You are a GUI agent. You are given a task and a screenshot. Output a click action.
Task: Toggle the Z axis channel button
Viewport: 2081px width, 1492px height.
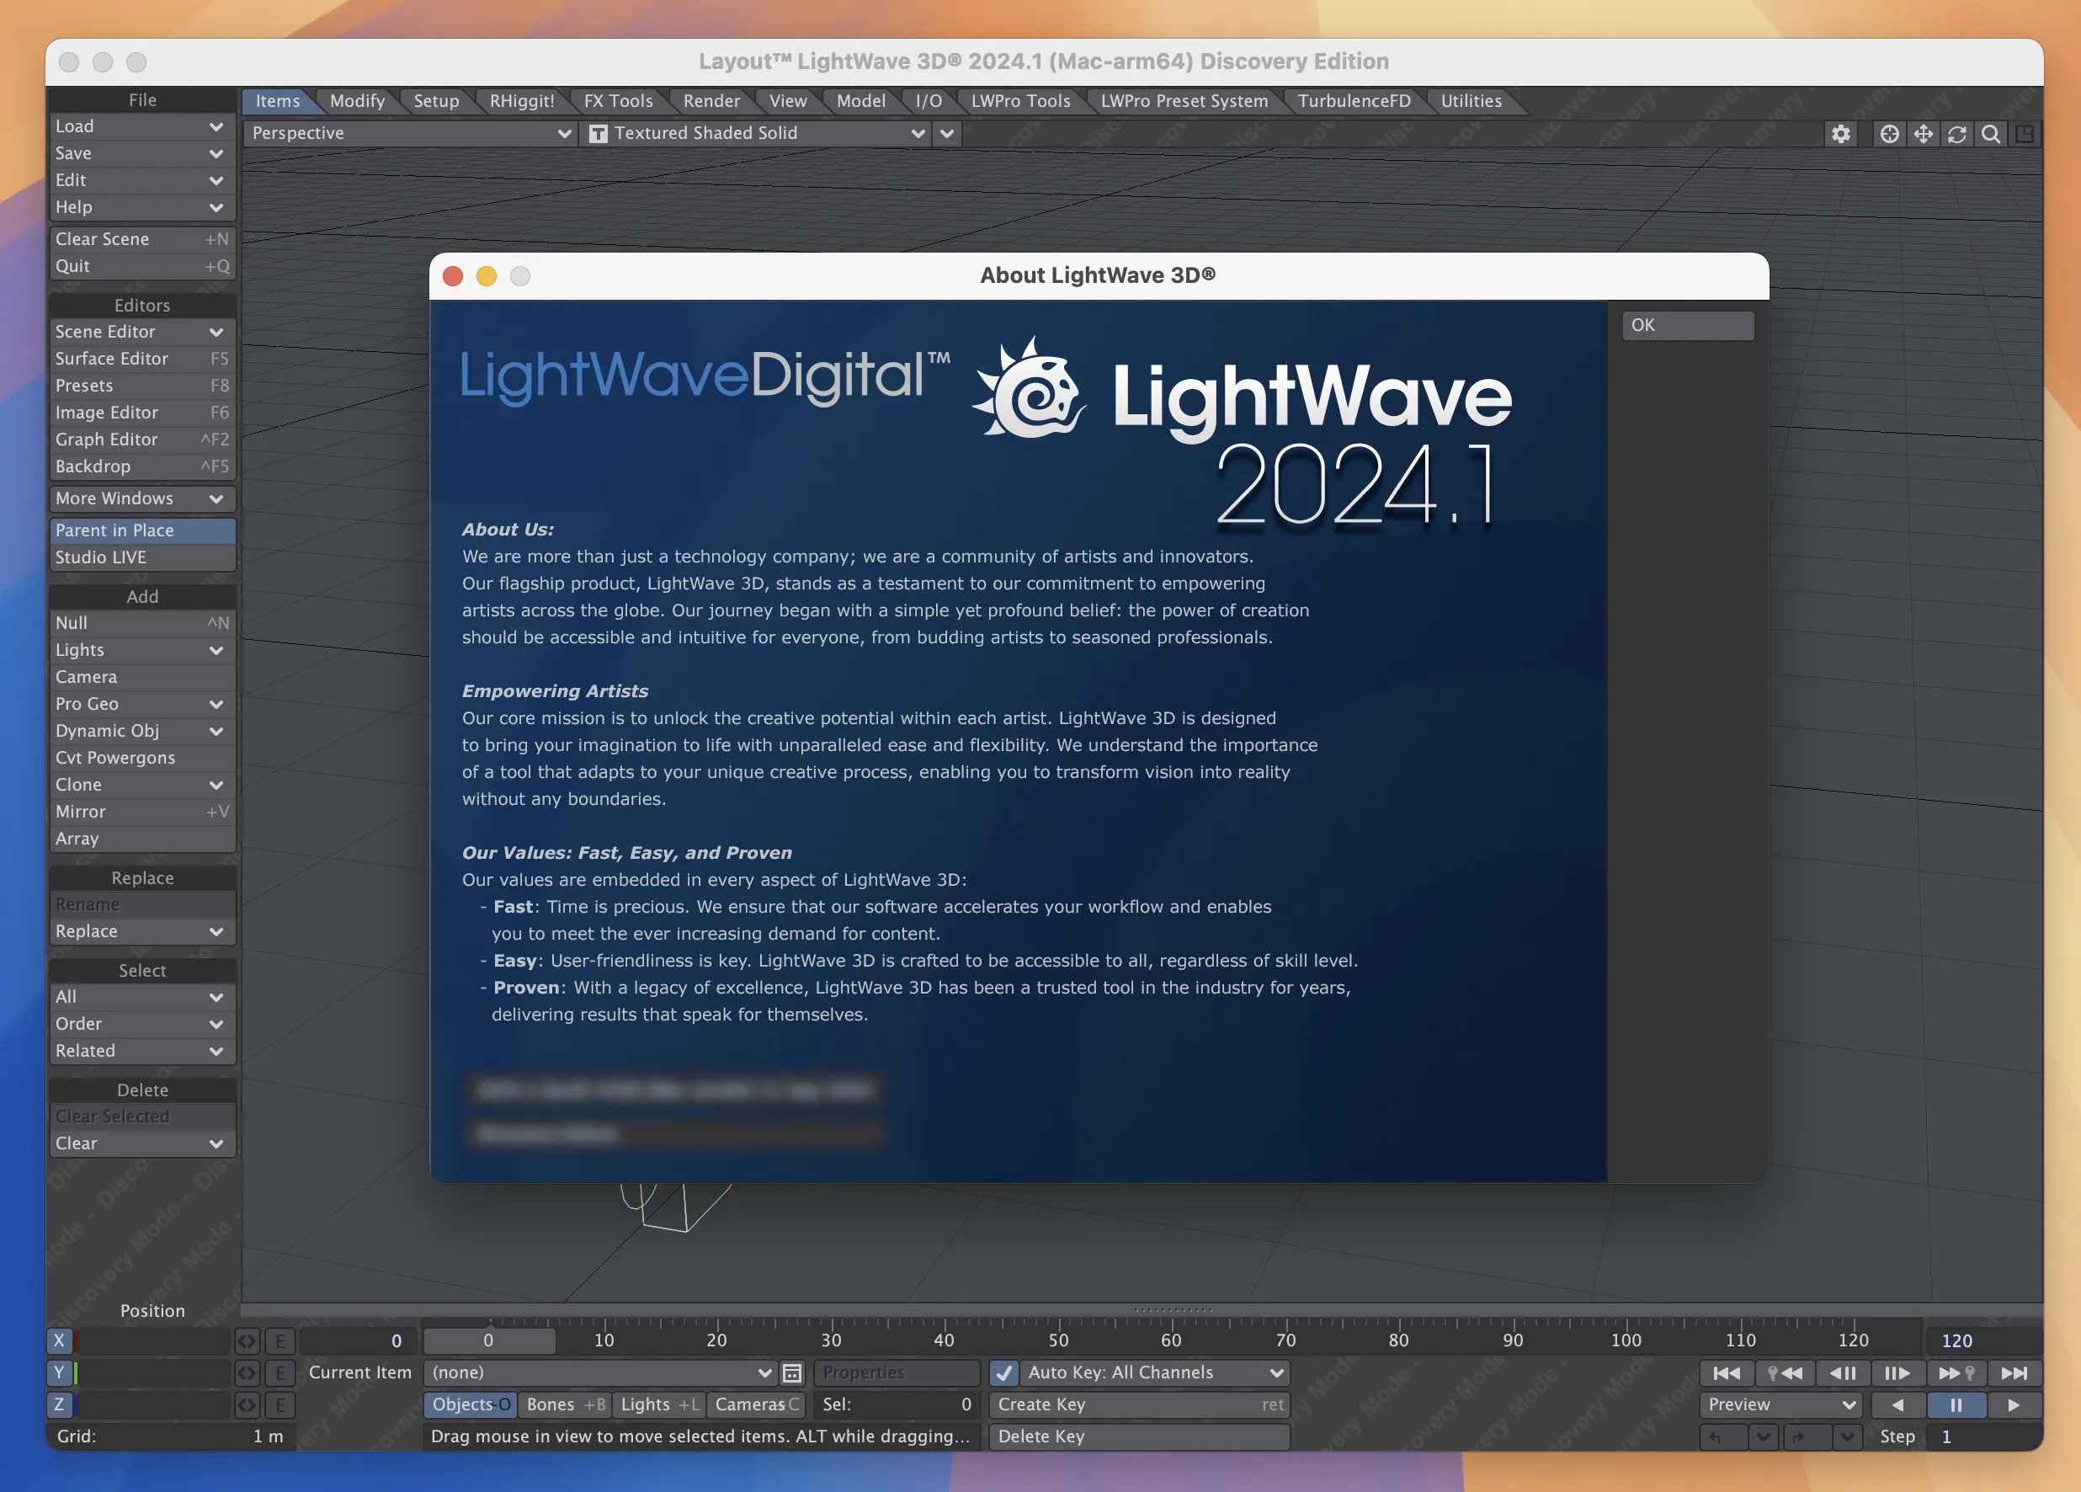[60, 1404]
